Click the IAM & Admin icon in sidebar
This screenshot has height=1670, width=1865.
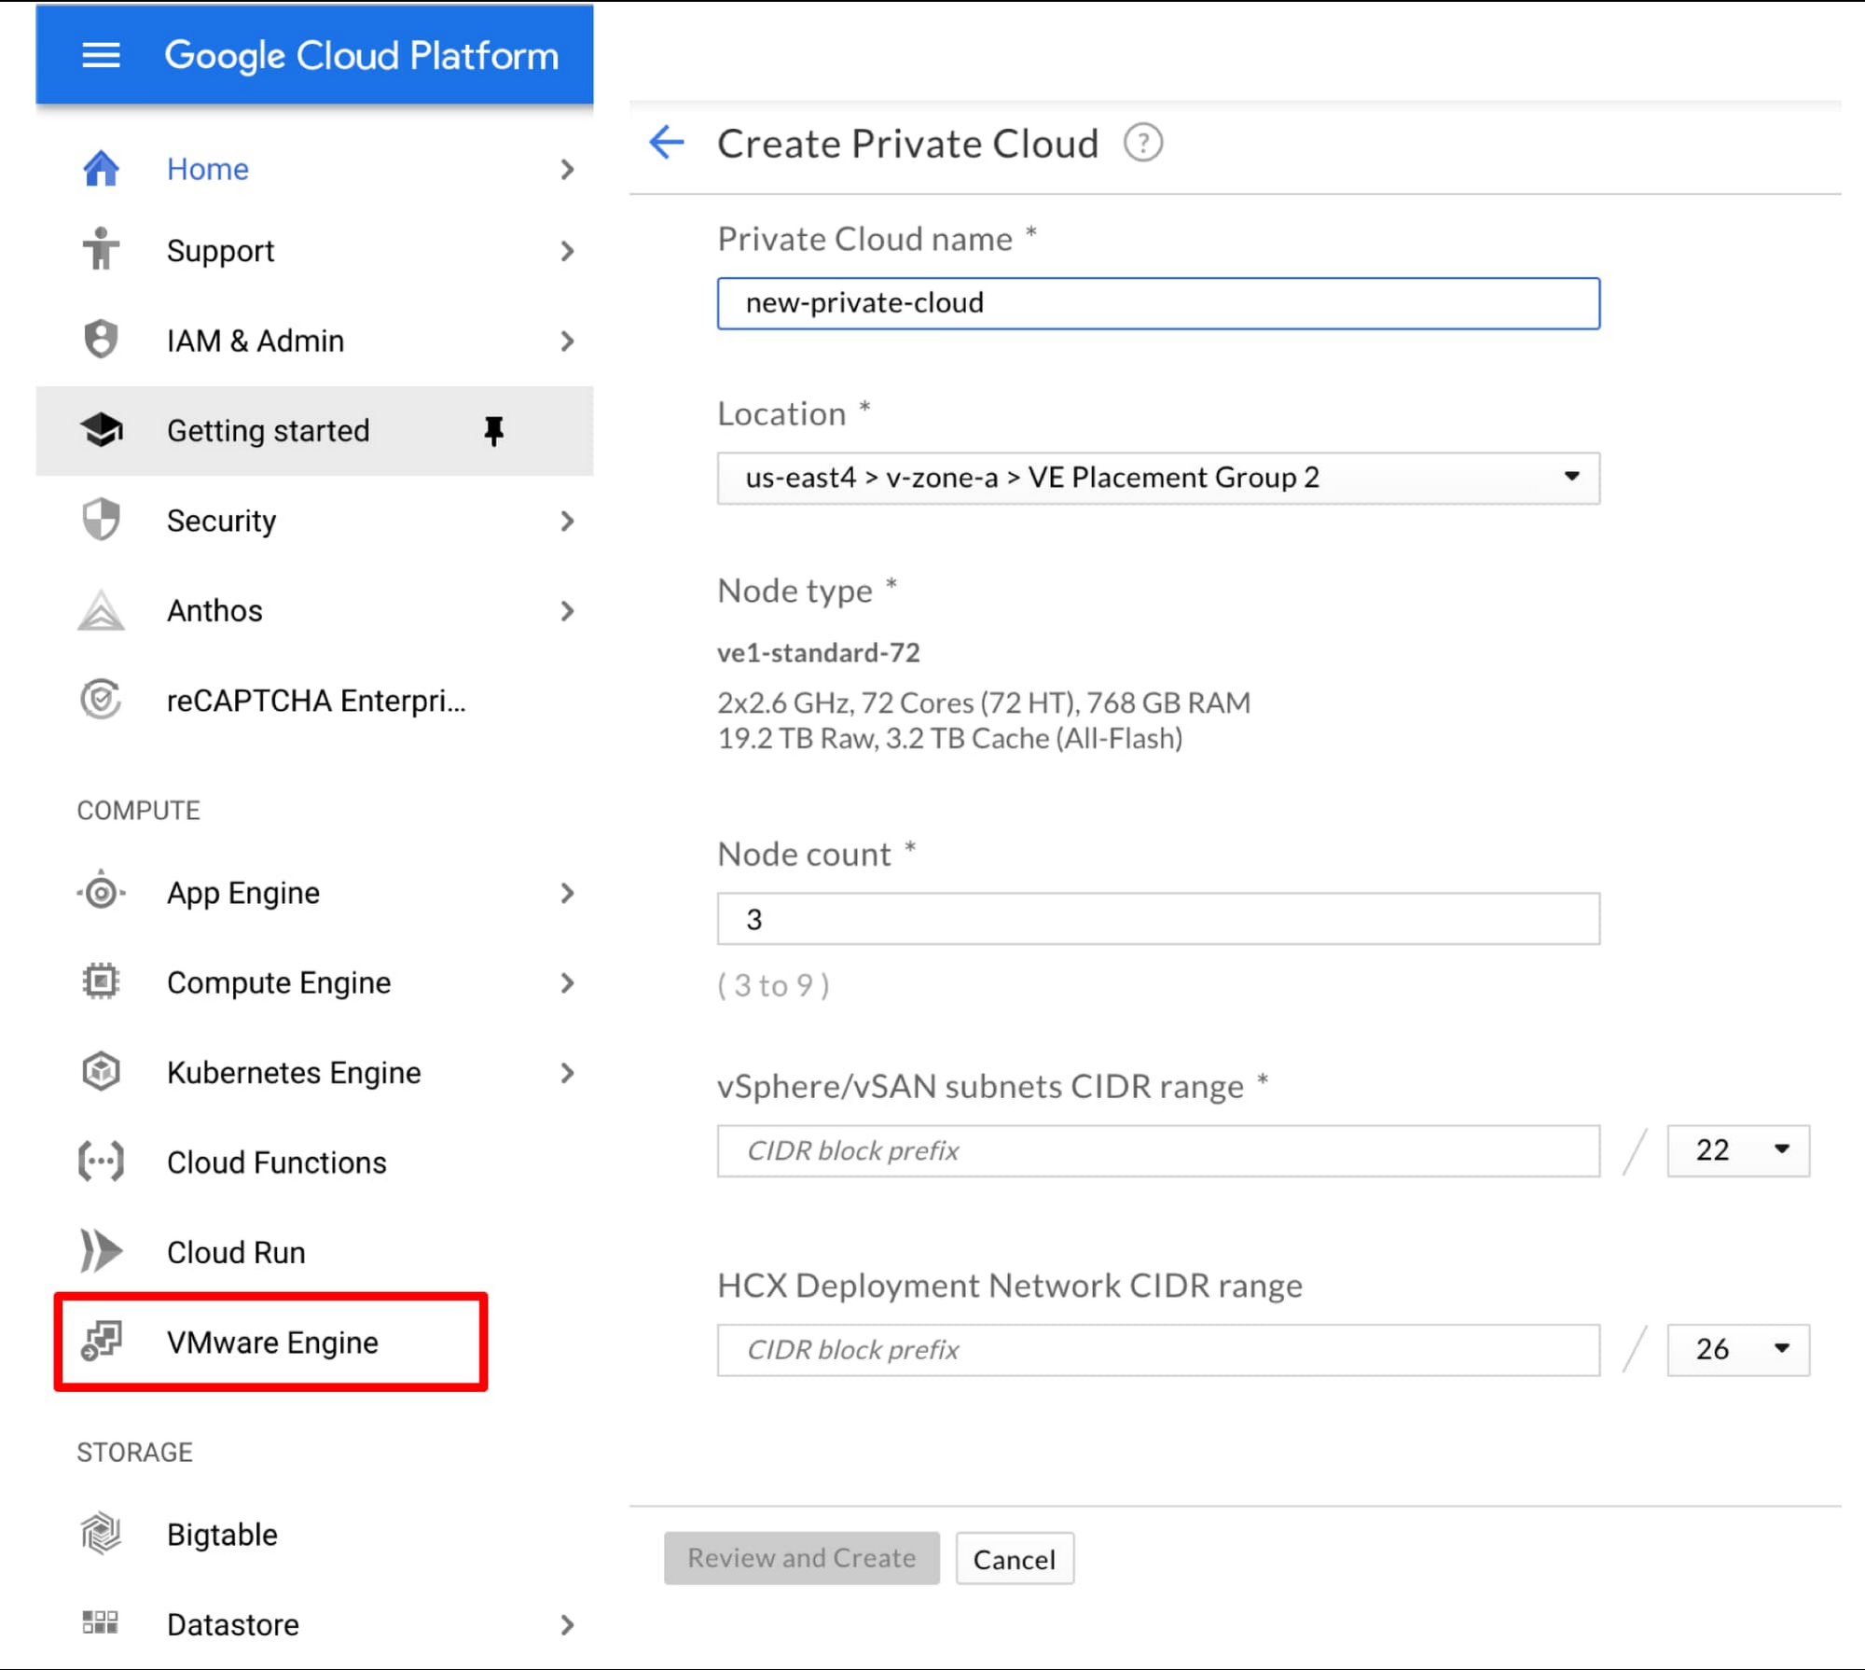(98, 341)
